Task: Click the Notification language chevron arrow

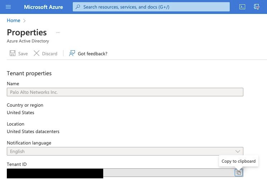Action: [x=238, y=151]
